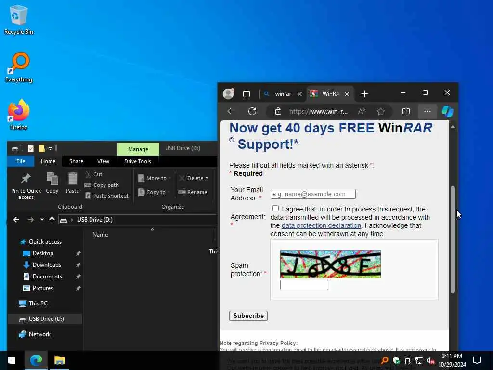Click Properties icon in Explorer quick access toolbar

[x=30, y=148]
